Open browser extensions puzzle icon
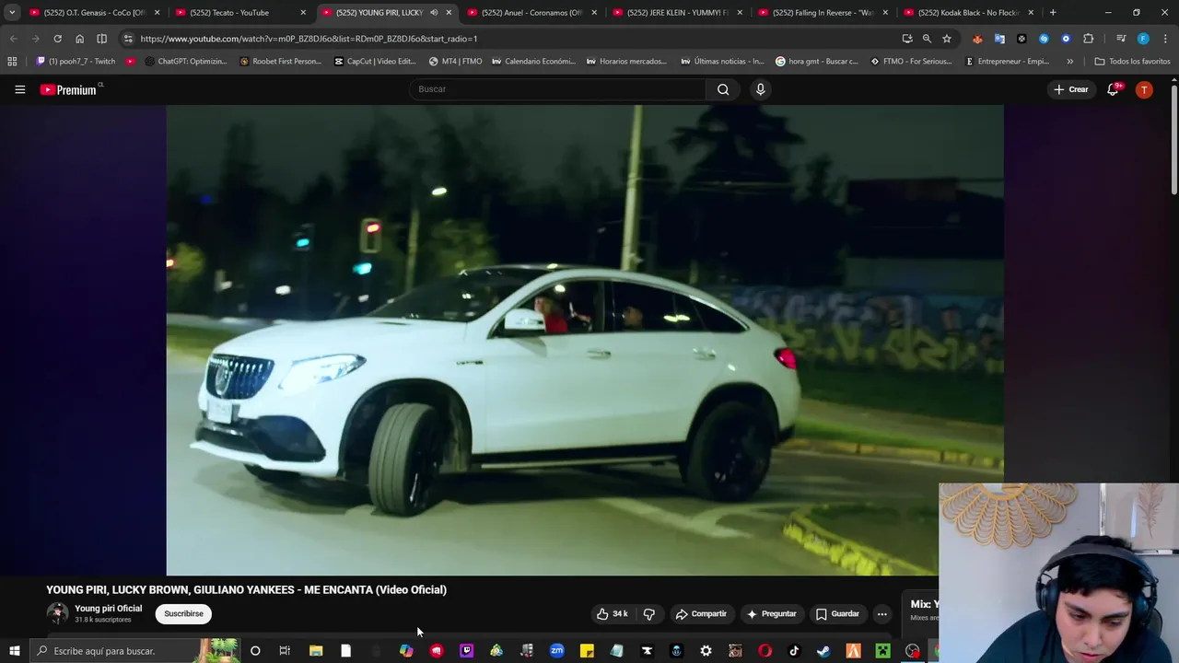This screenshot has height=663, width=1179. pyautogui.click(x=1088, y=39)
